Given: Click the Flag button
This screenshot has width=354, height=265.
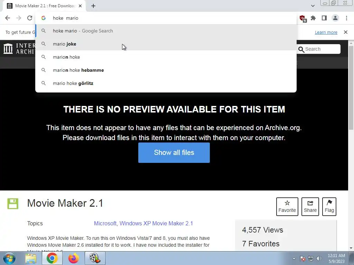Looking at the screenshot, I should (x=329, y=207).
